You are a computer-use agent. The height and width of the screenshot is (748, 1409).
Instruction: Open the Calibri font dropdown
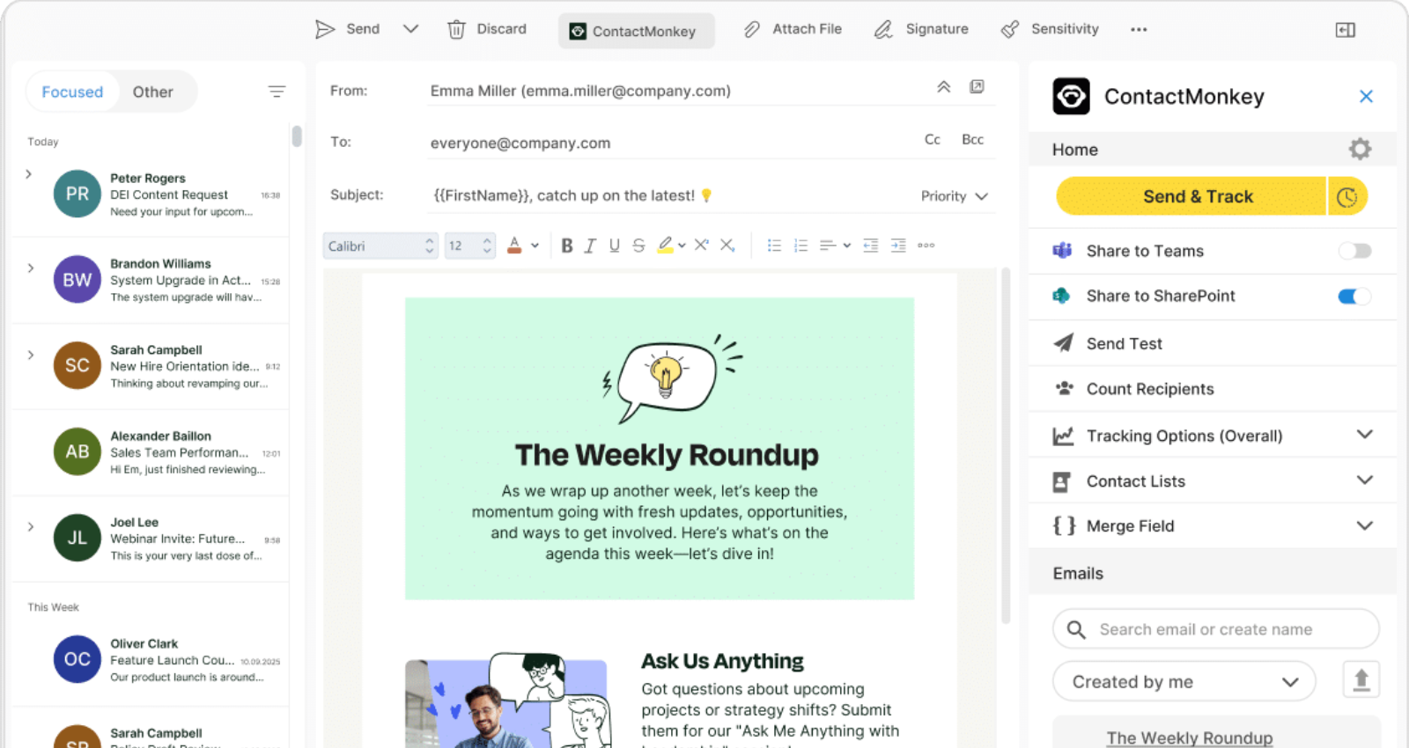(x=380, y=246)
